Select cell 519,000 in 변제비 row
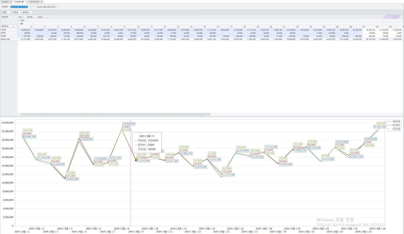The height and width of the screenshot is (234, 404). coord(329,33)
